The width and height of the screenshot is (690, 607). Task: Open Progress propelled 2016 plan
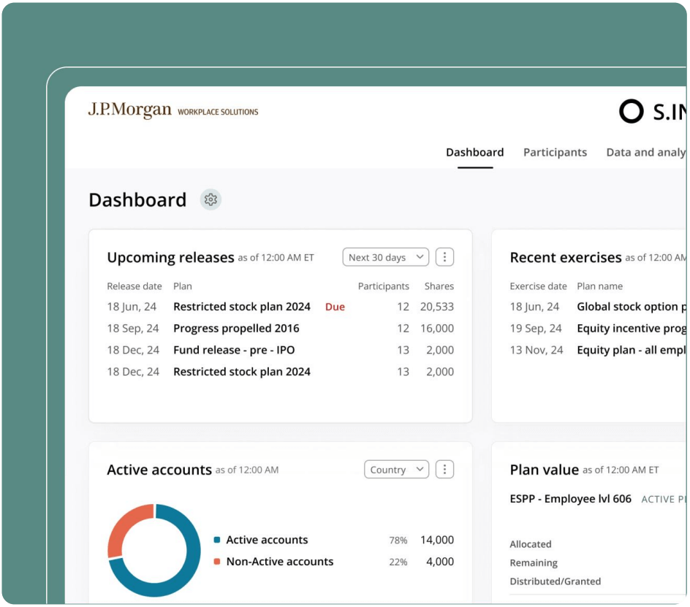point(236,329)
